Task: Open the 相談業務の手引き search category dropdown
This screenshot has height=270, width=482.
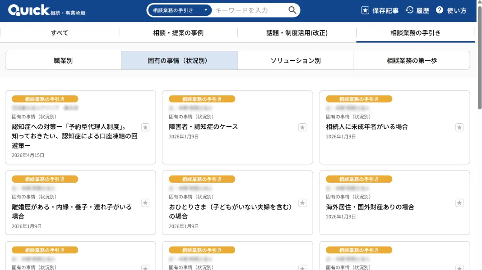Action: (180, 10)
